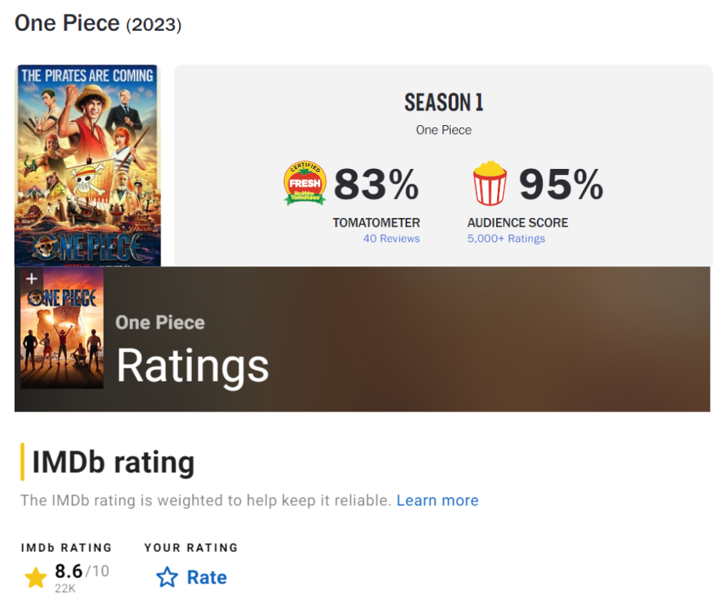Screen dimensions: 722x605
Task: Click the Learn more link
Action: pos(437,501)
